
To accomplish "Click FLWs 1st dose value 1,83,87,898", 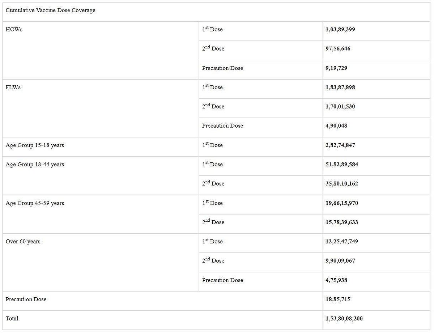I will click(340, 87).
